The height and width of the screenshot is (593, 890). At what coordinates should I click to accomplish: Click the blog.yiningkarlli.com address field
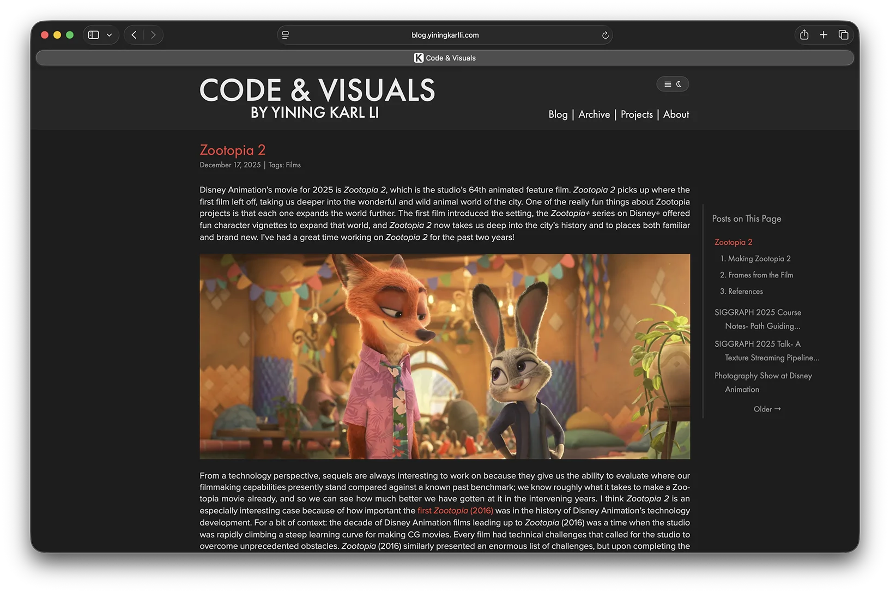(x=445, y=35)
